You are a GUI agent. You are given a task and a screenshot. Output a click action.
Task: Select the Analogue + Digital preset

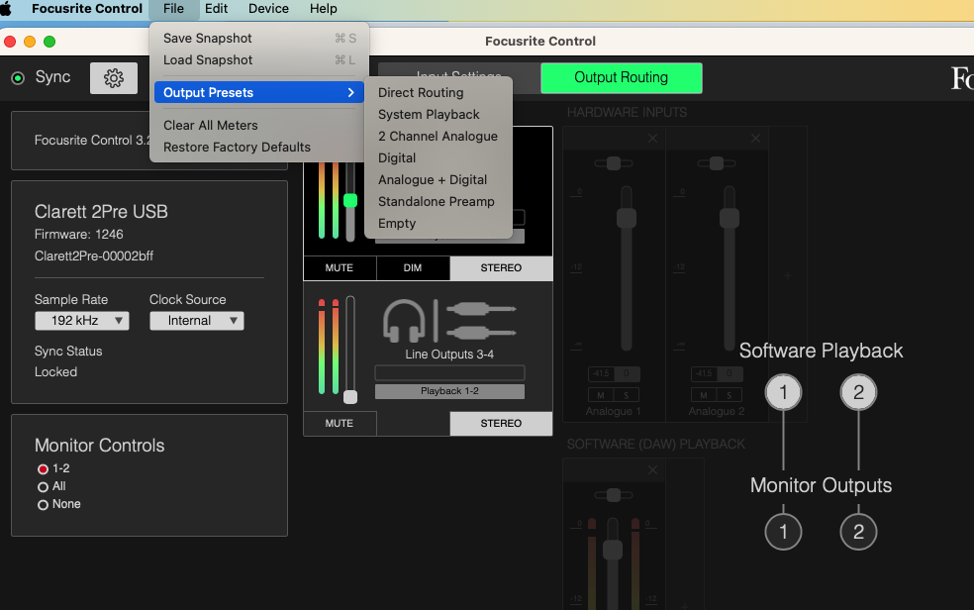pyautogui.click(x=438, y=179)
